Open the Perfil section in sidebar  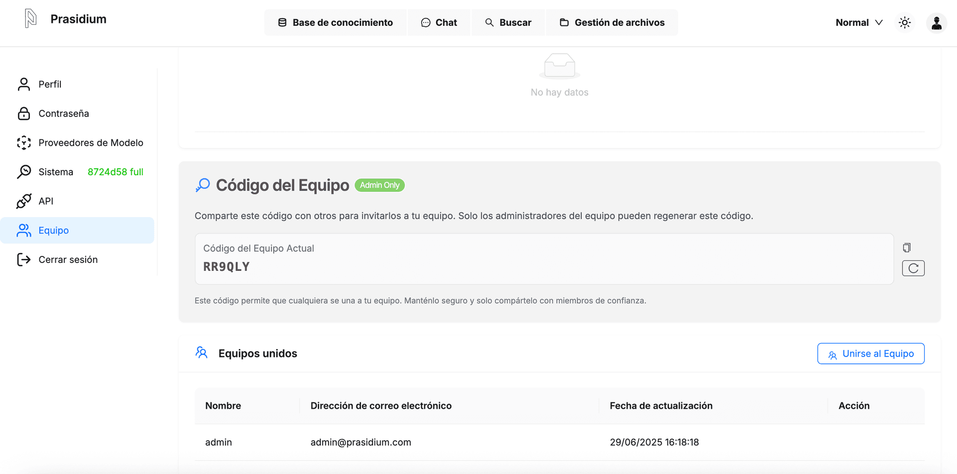point(50,84)
